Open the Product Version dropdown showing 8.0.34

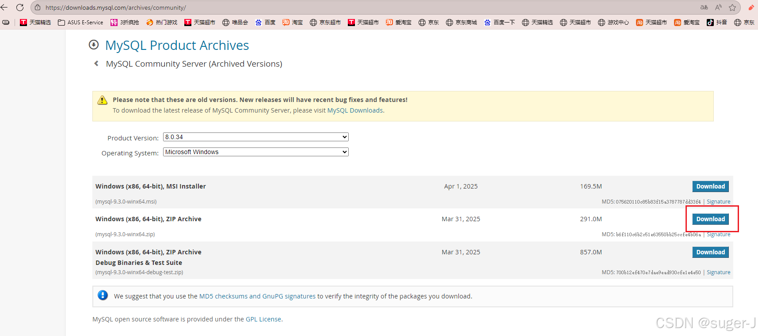(x=256, y=137)
